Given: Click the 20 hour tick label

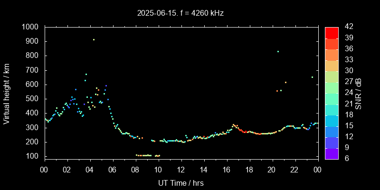Looking at the screenshot, I should (272, 170).
